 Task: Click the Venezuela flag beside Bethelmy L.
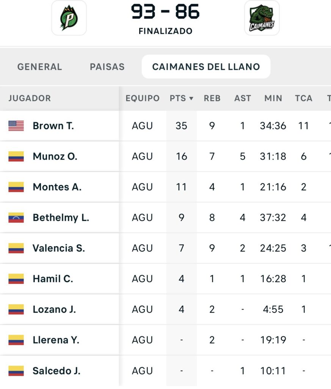point(16,218)
